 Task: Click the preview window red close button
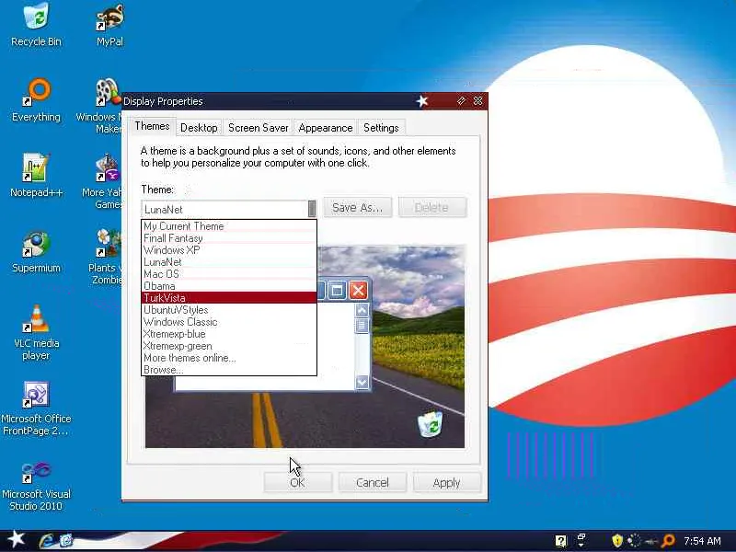click(358, 291)
